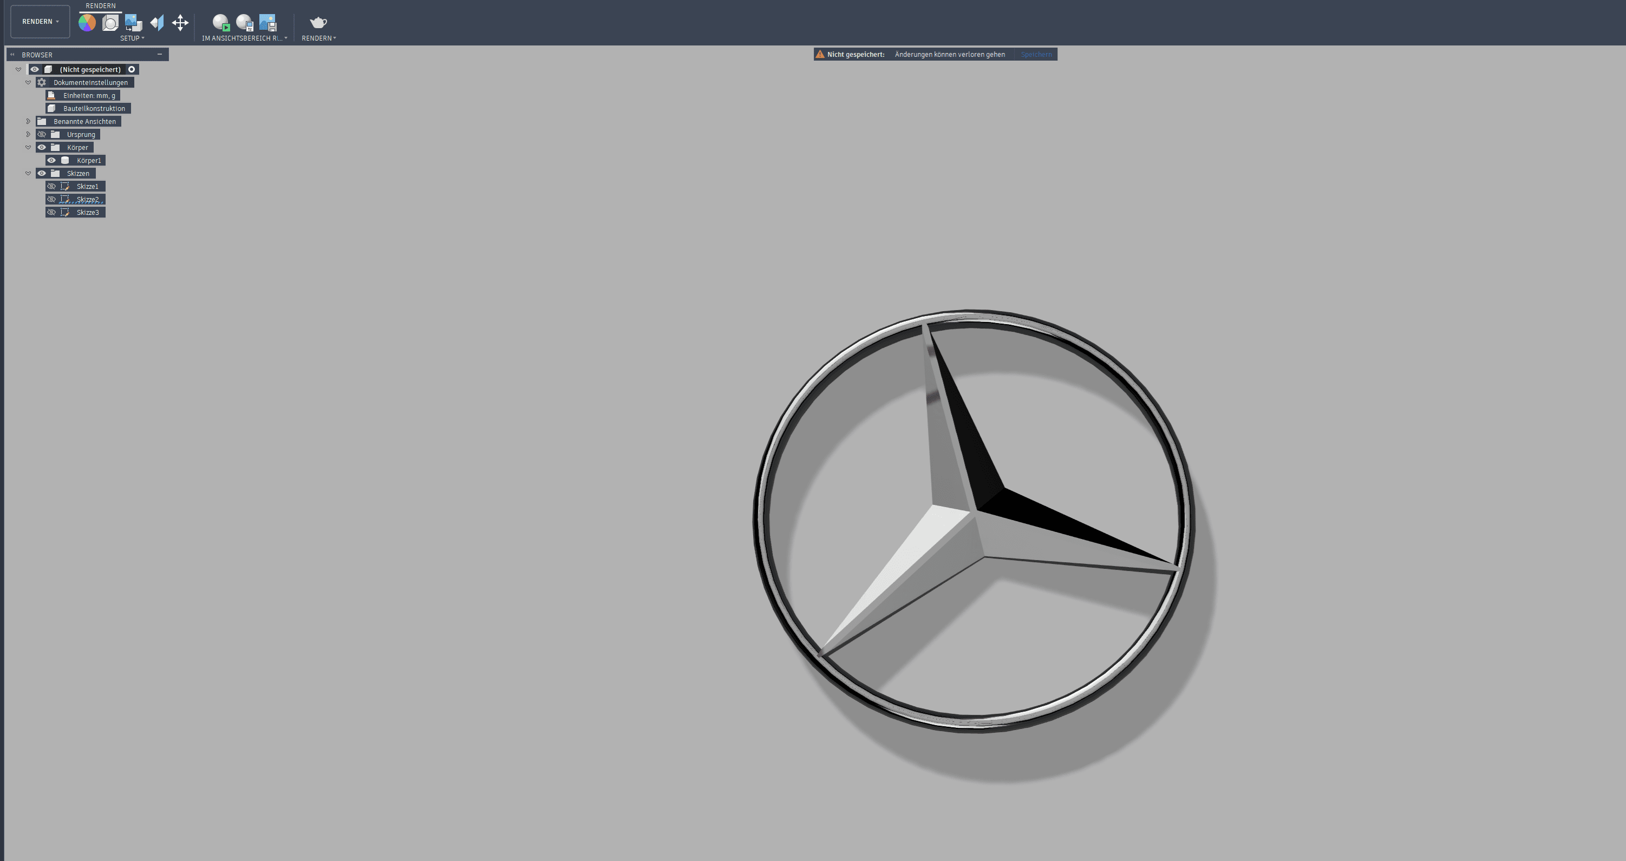Click the folder icon next to Skizzen
The image size is (1626, 861).
click(x=56, y=174)
